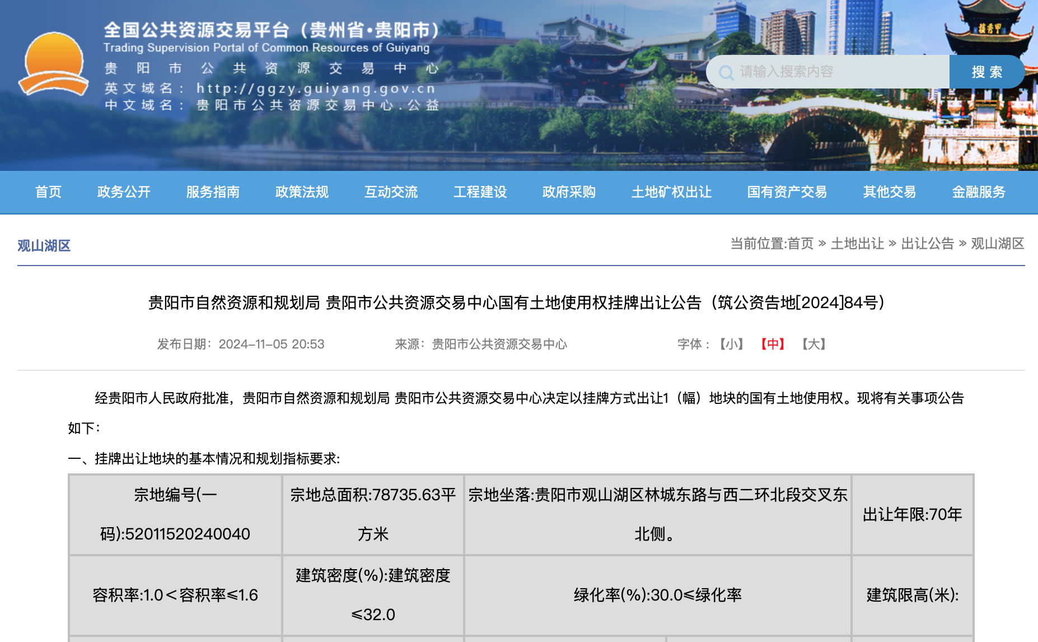1038x642 pixels.
Task: Open the 政务公开 menu item
Action: click(x=124, y=192)
